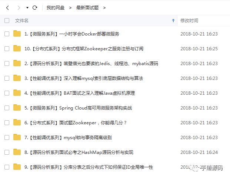Screen dimensions: 230x178
Task: Check the HashMap源码分析与实现 row box
Action: point(7,152)
